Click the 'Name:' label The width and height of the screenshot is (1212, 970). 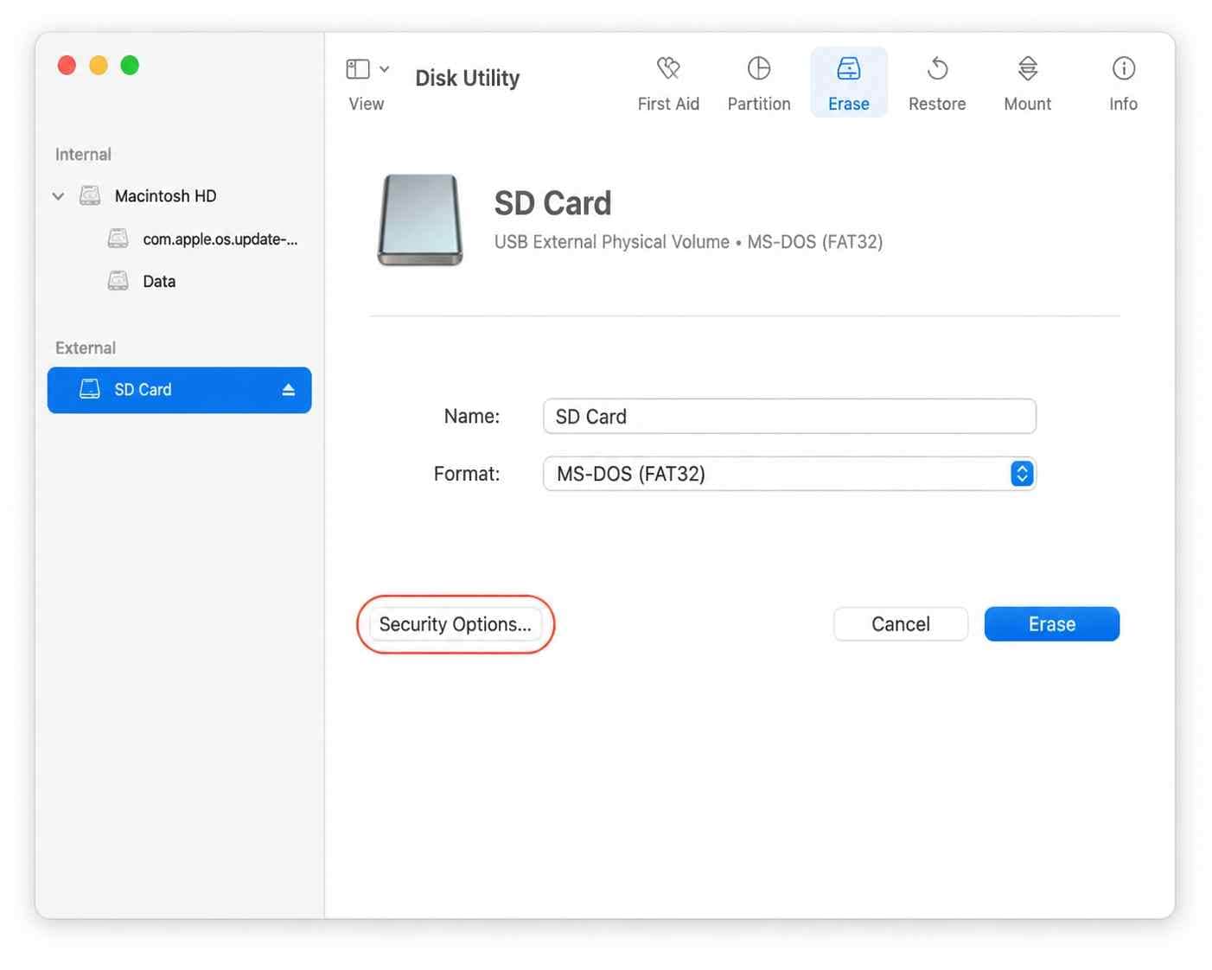(x=471, y=416)
